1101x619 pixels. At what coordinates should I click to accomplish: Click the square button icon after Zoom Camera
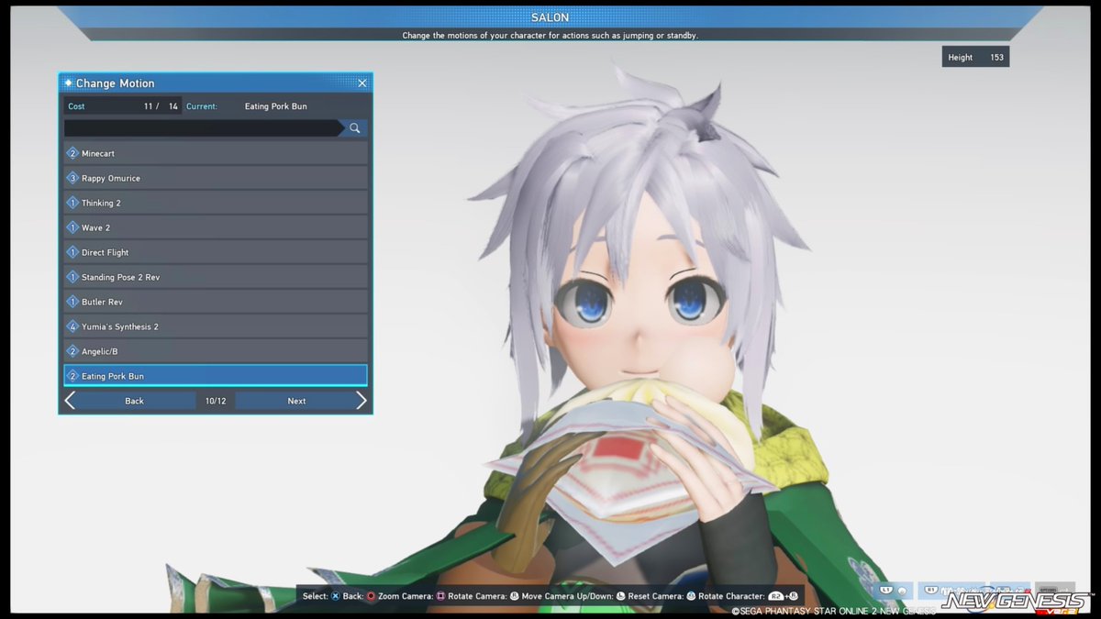pos(441,596)
